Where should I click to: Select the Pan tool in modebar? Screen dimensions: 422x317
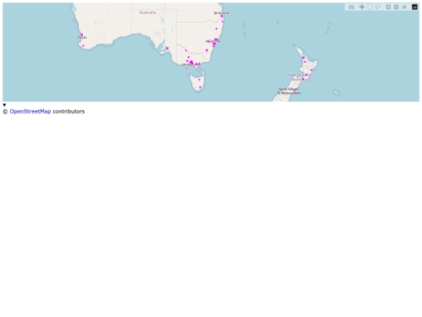click(362, 7)
